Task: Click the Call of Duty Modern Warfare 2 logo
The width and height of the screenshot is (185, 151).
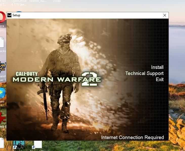Action: (57, 79)
